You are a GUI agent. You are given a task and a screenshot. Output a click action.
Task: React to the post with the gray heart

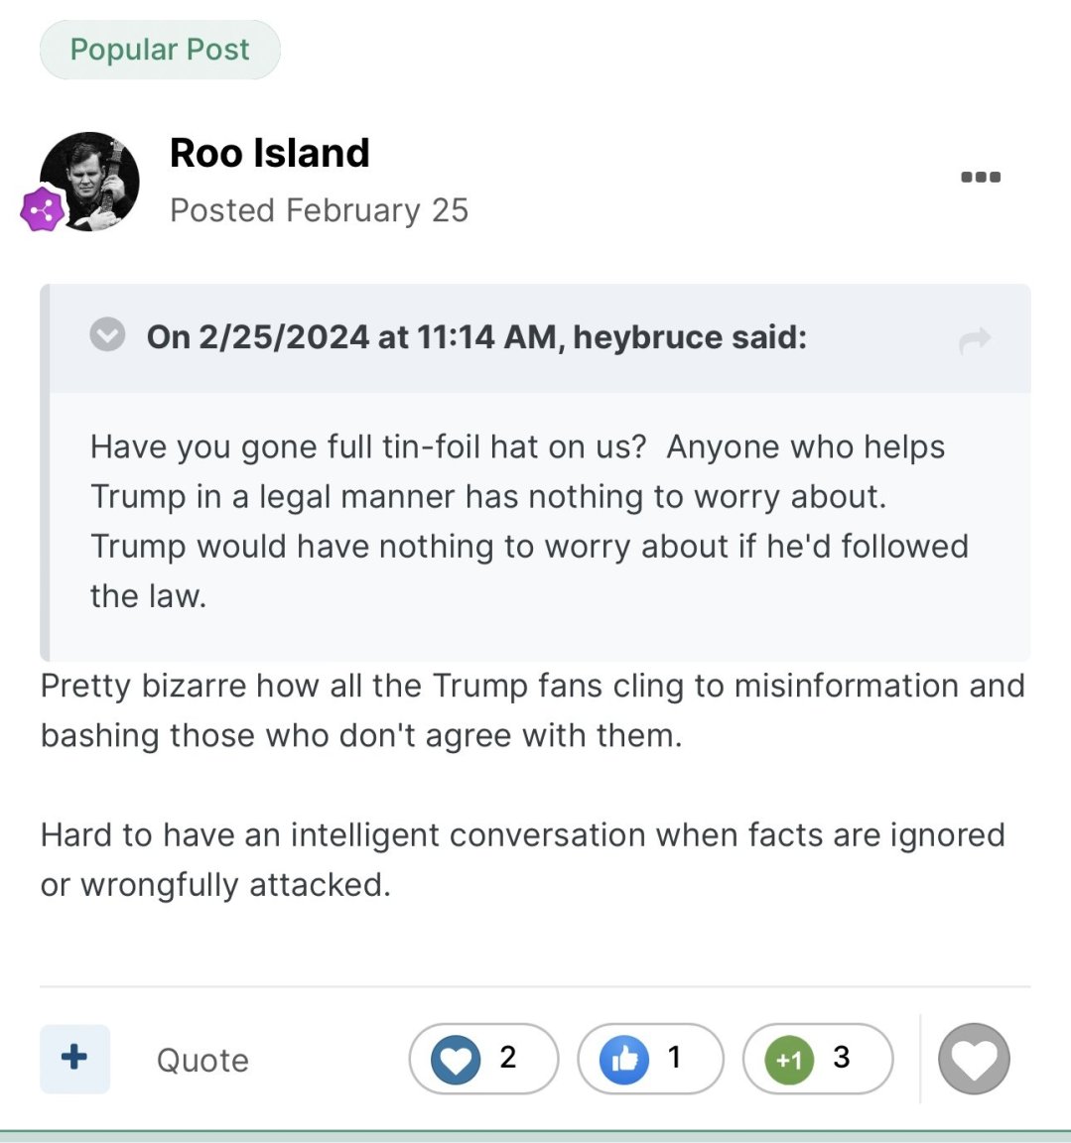974,1059
